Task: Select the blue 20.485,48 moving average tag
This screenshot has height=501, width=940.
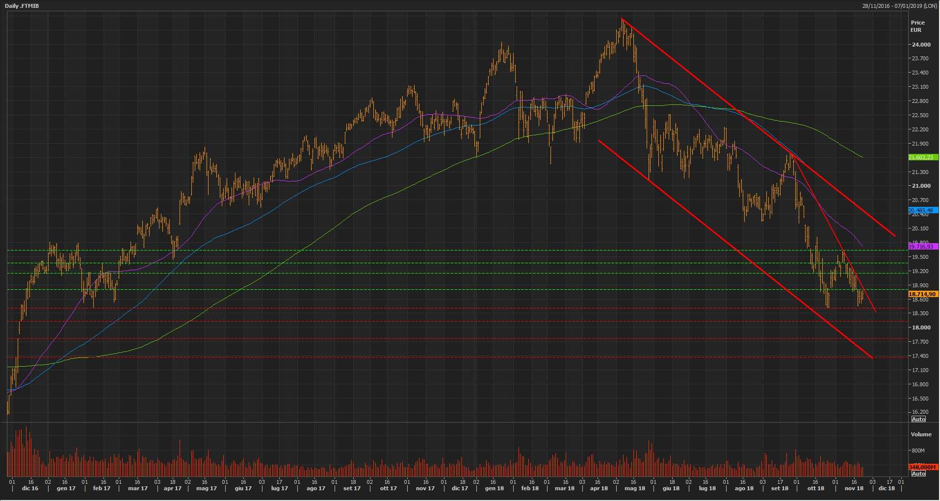Action: [x=923, y=210]
